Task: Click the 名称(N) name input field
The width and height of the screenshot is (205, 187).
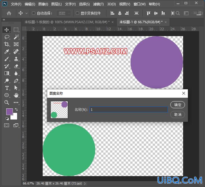Action: click(x=129, y=109)
